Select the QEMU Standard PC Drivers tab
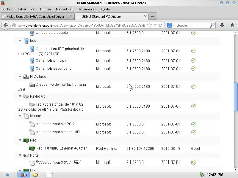 click(x=112, y=17)
